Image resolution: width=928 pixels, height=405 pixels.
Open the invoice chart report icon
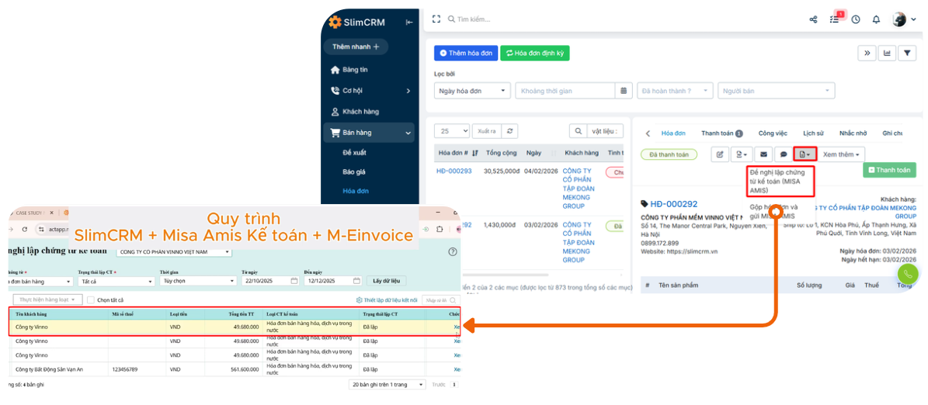pos(887,54)
